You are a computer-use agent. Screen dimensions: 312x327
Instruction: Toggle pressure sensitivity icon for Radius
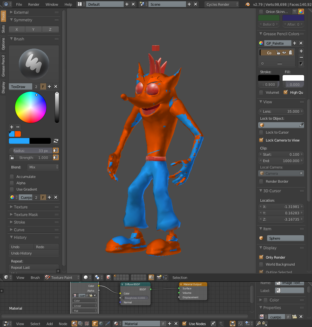(56, 151)
